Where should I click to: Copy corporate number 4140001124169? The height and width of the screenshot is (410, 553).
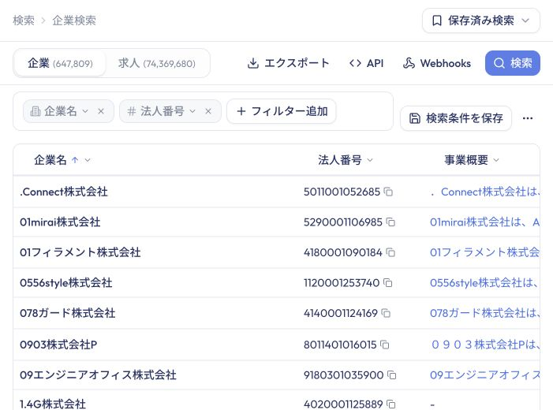[386, 313]
